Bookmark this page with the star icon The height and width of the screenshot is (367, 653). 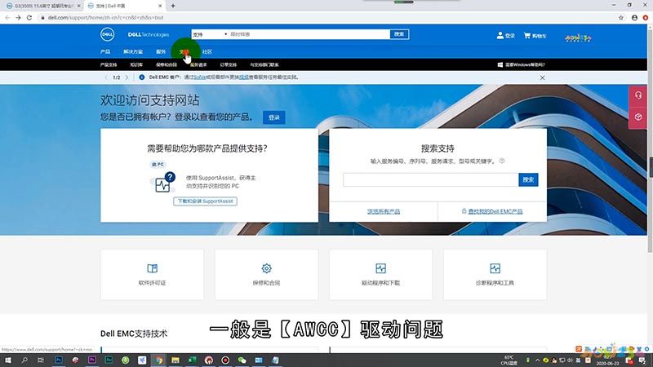[x=621, y=17]
